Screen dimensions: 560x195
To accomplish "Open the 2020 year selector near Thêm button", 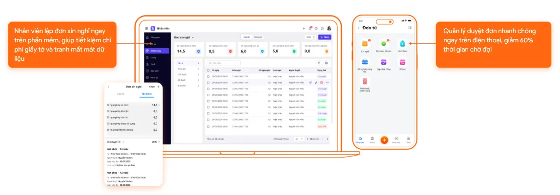I will 311,37.
